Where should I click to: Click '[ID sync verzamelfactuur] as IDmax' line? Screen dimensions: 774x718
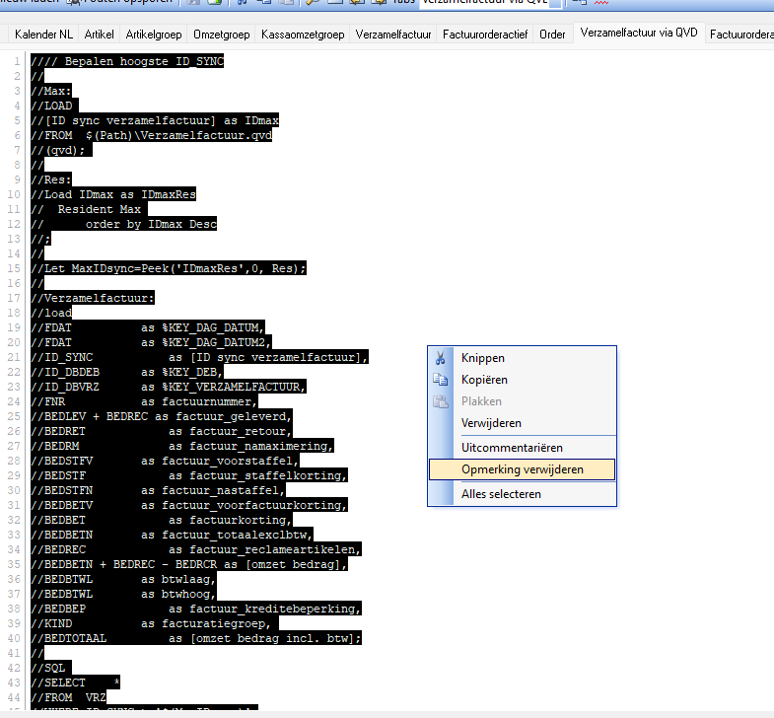155,120
